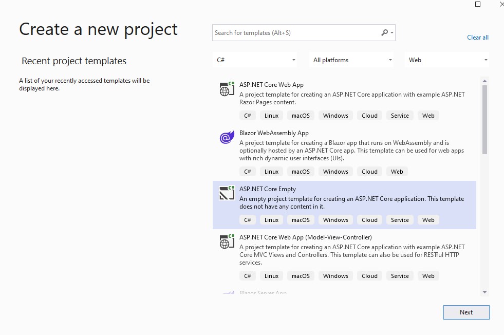Click Service tag under ASP.NET Core Empty
The width and height of the screenshot is (504, 335).
pos(400,220)
